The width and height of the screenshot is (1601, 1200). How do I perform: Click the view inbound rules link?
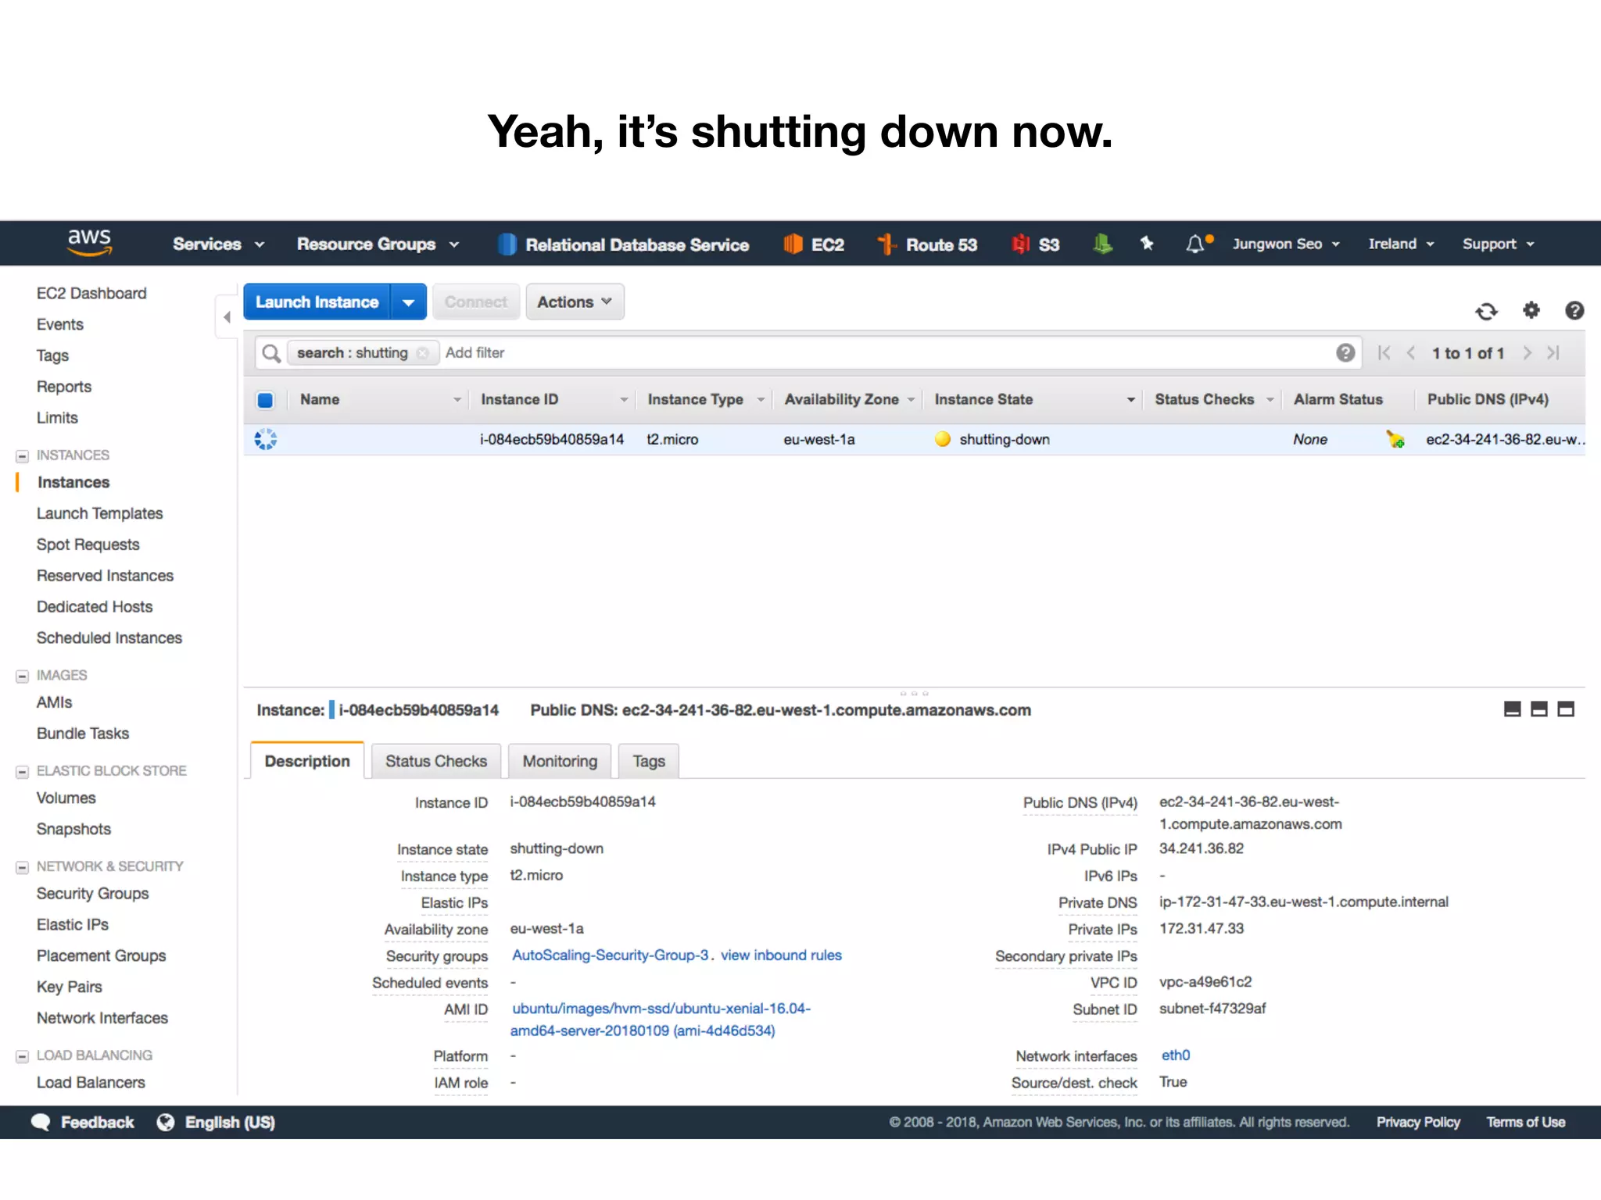781,955
